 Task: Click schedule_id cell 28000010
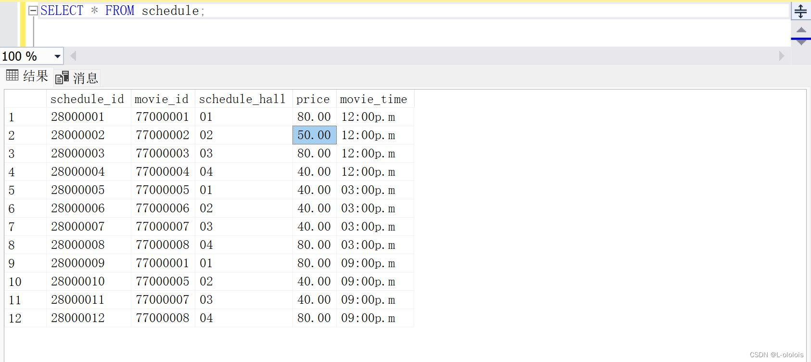coord(89,282)
